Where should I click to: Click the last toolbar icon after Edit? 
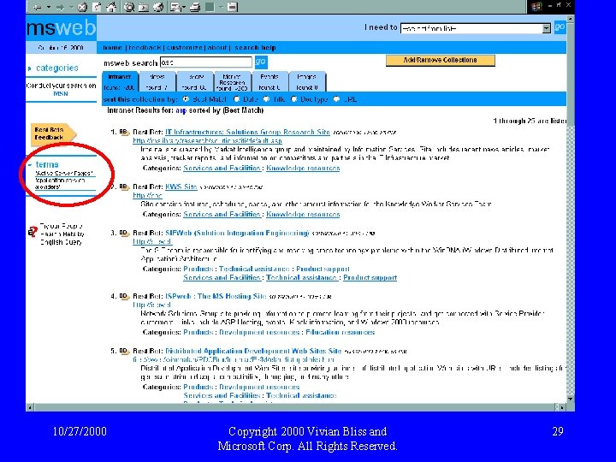[233, 7]
